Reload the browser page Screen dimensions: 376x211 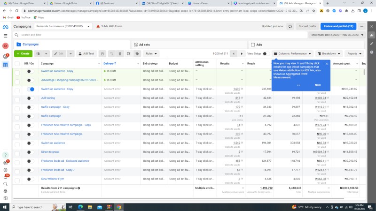pos(17,11)
